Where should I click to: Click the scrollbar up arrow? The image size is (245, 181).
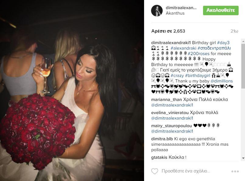243,41
